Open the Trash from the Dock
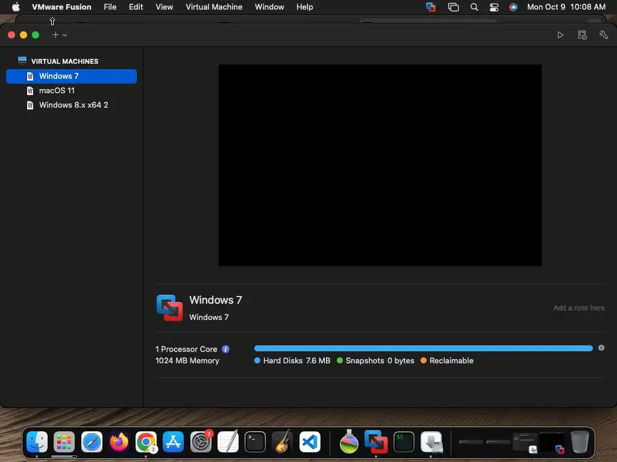 [580, 442]
